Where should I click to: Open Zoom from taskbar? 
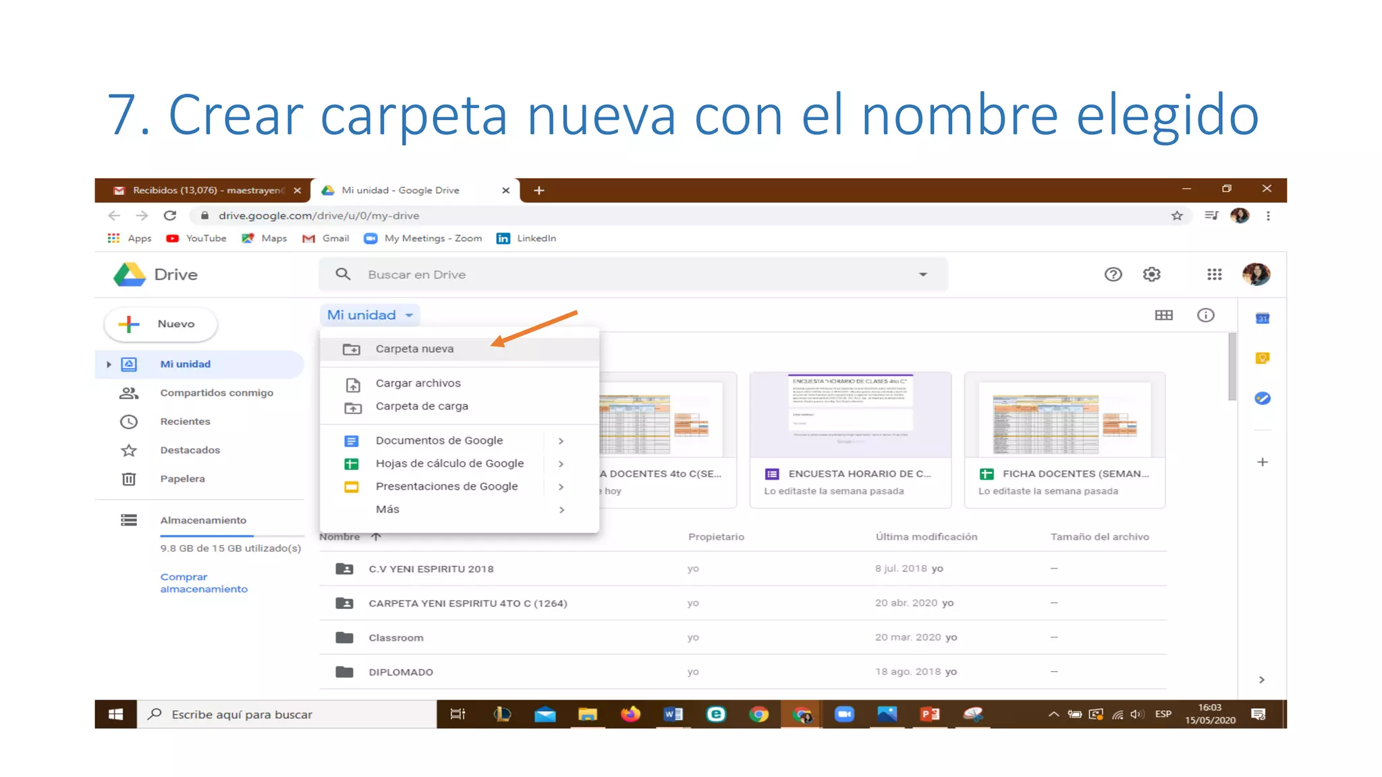point(844,714)
